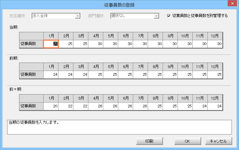Viewport: 239px width, 150px height.
Task: Close the 従事員数の登録 dialog
Action: [232, 3]
